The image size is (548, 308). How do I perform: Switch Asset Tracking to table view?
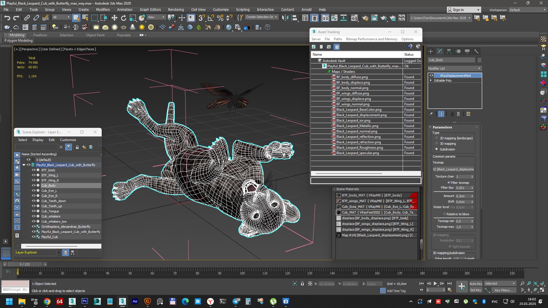[337, 47]
